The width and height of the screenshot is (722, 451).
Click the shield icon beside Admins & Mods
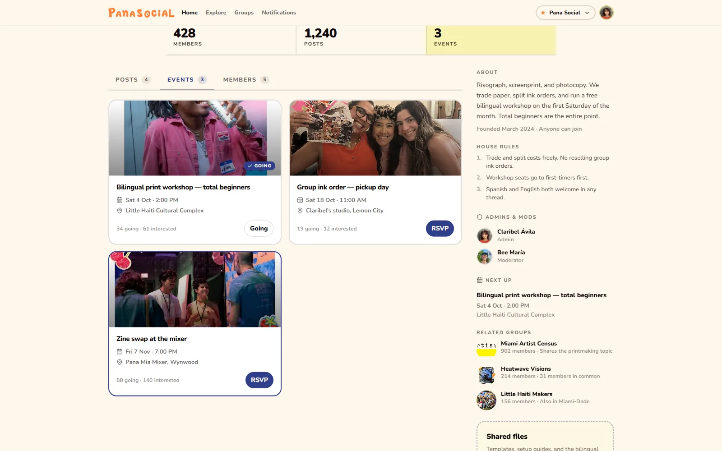point(480,217)
